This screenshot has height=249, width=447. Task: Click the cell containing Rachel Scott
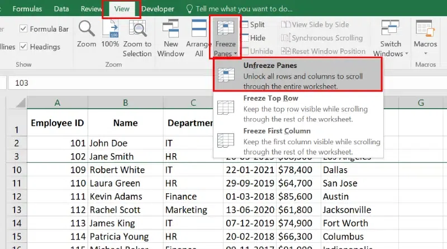click(x=125, y=210)
